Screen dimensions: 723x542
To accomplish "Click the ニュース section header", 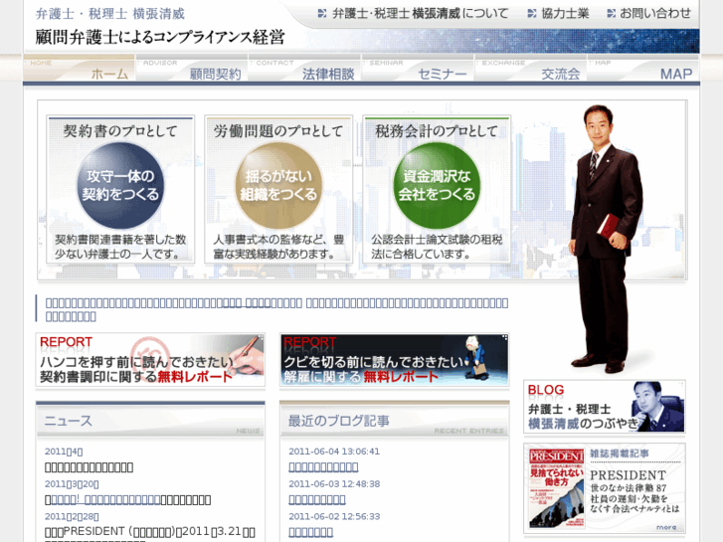I will click(x=150, y=421).
